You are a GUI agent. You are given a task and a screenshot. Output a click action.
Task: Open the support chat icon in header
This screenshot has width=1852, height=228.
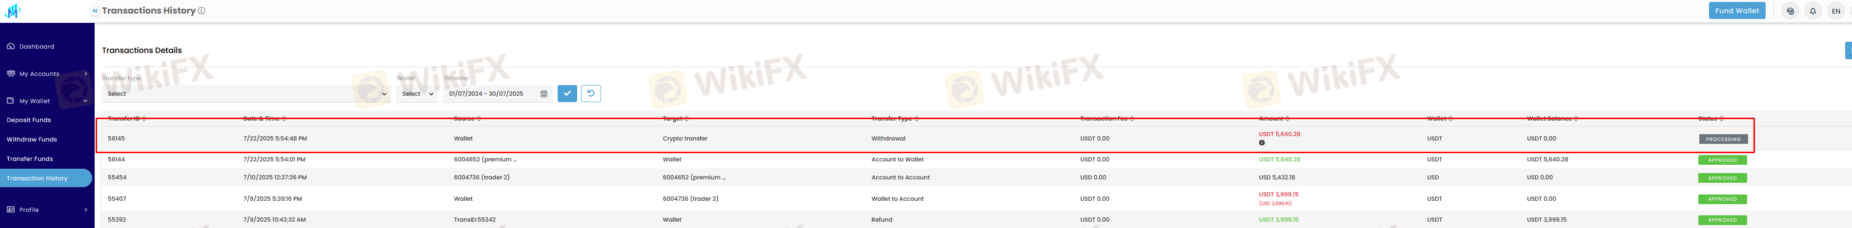point(1790,11)
